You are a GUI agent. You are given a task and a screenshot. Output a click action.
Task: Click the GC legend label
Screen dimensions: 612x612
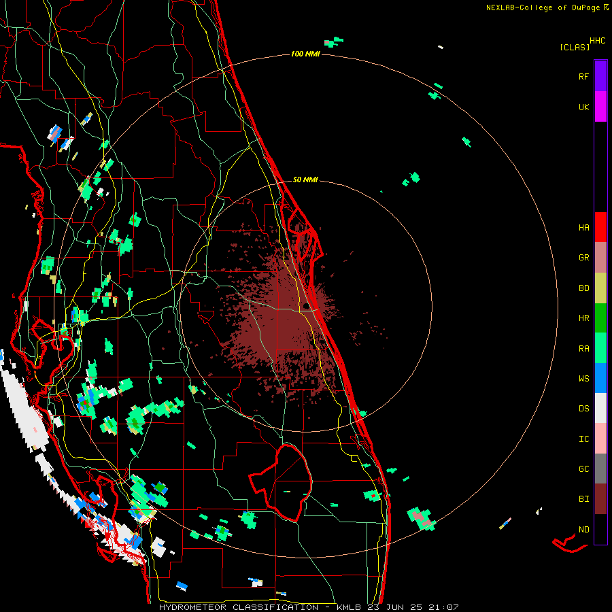pyautogui.click(x=583, y=469)
